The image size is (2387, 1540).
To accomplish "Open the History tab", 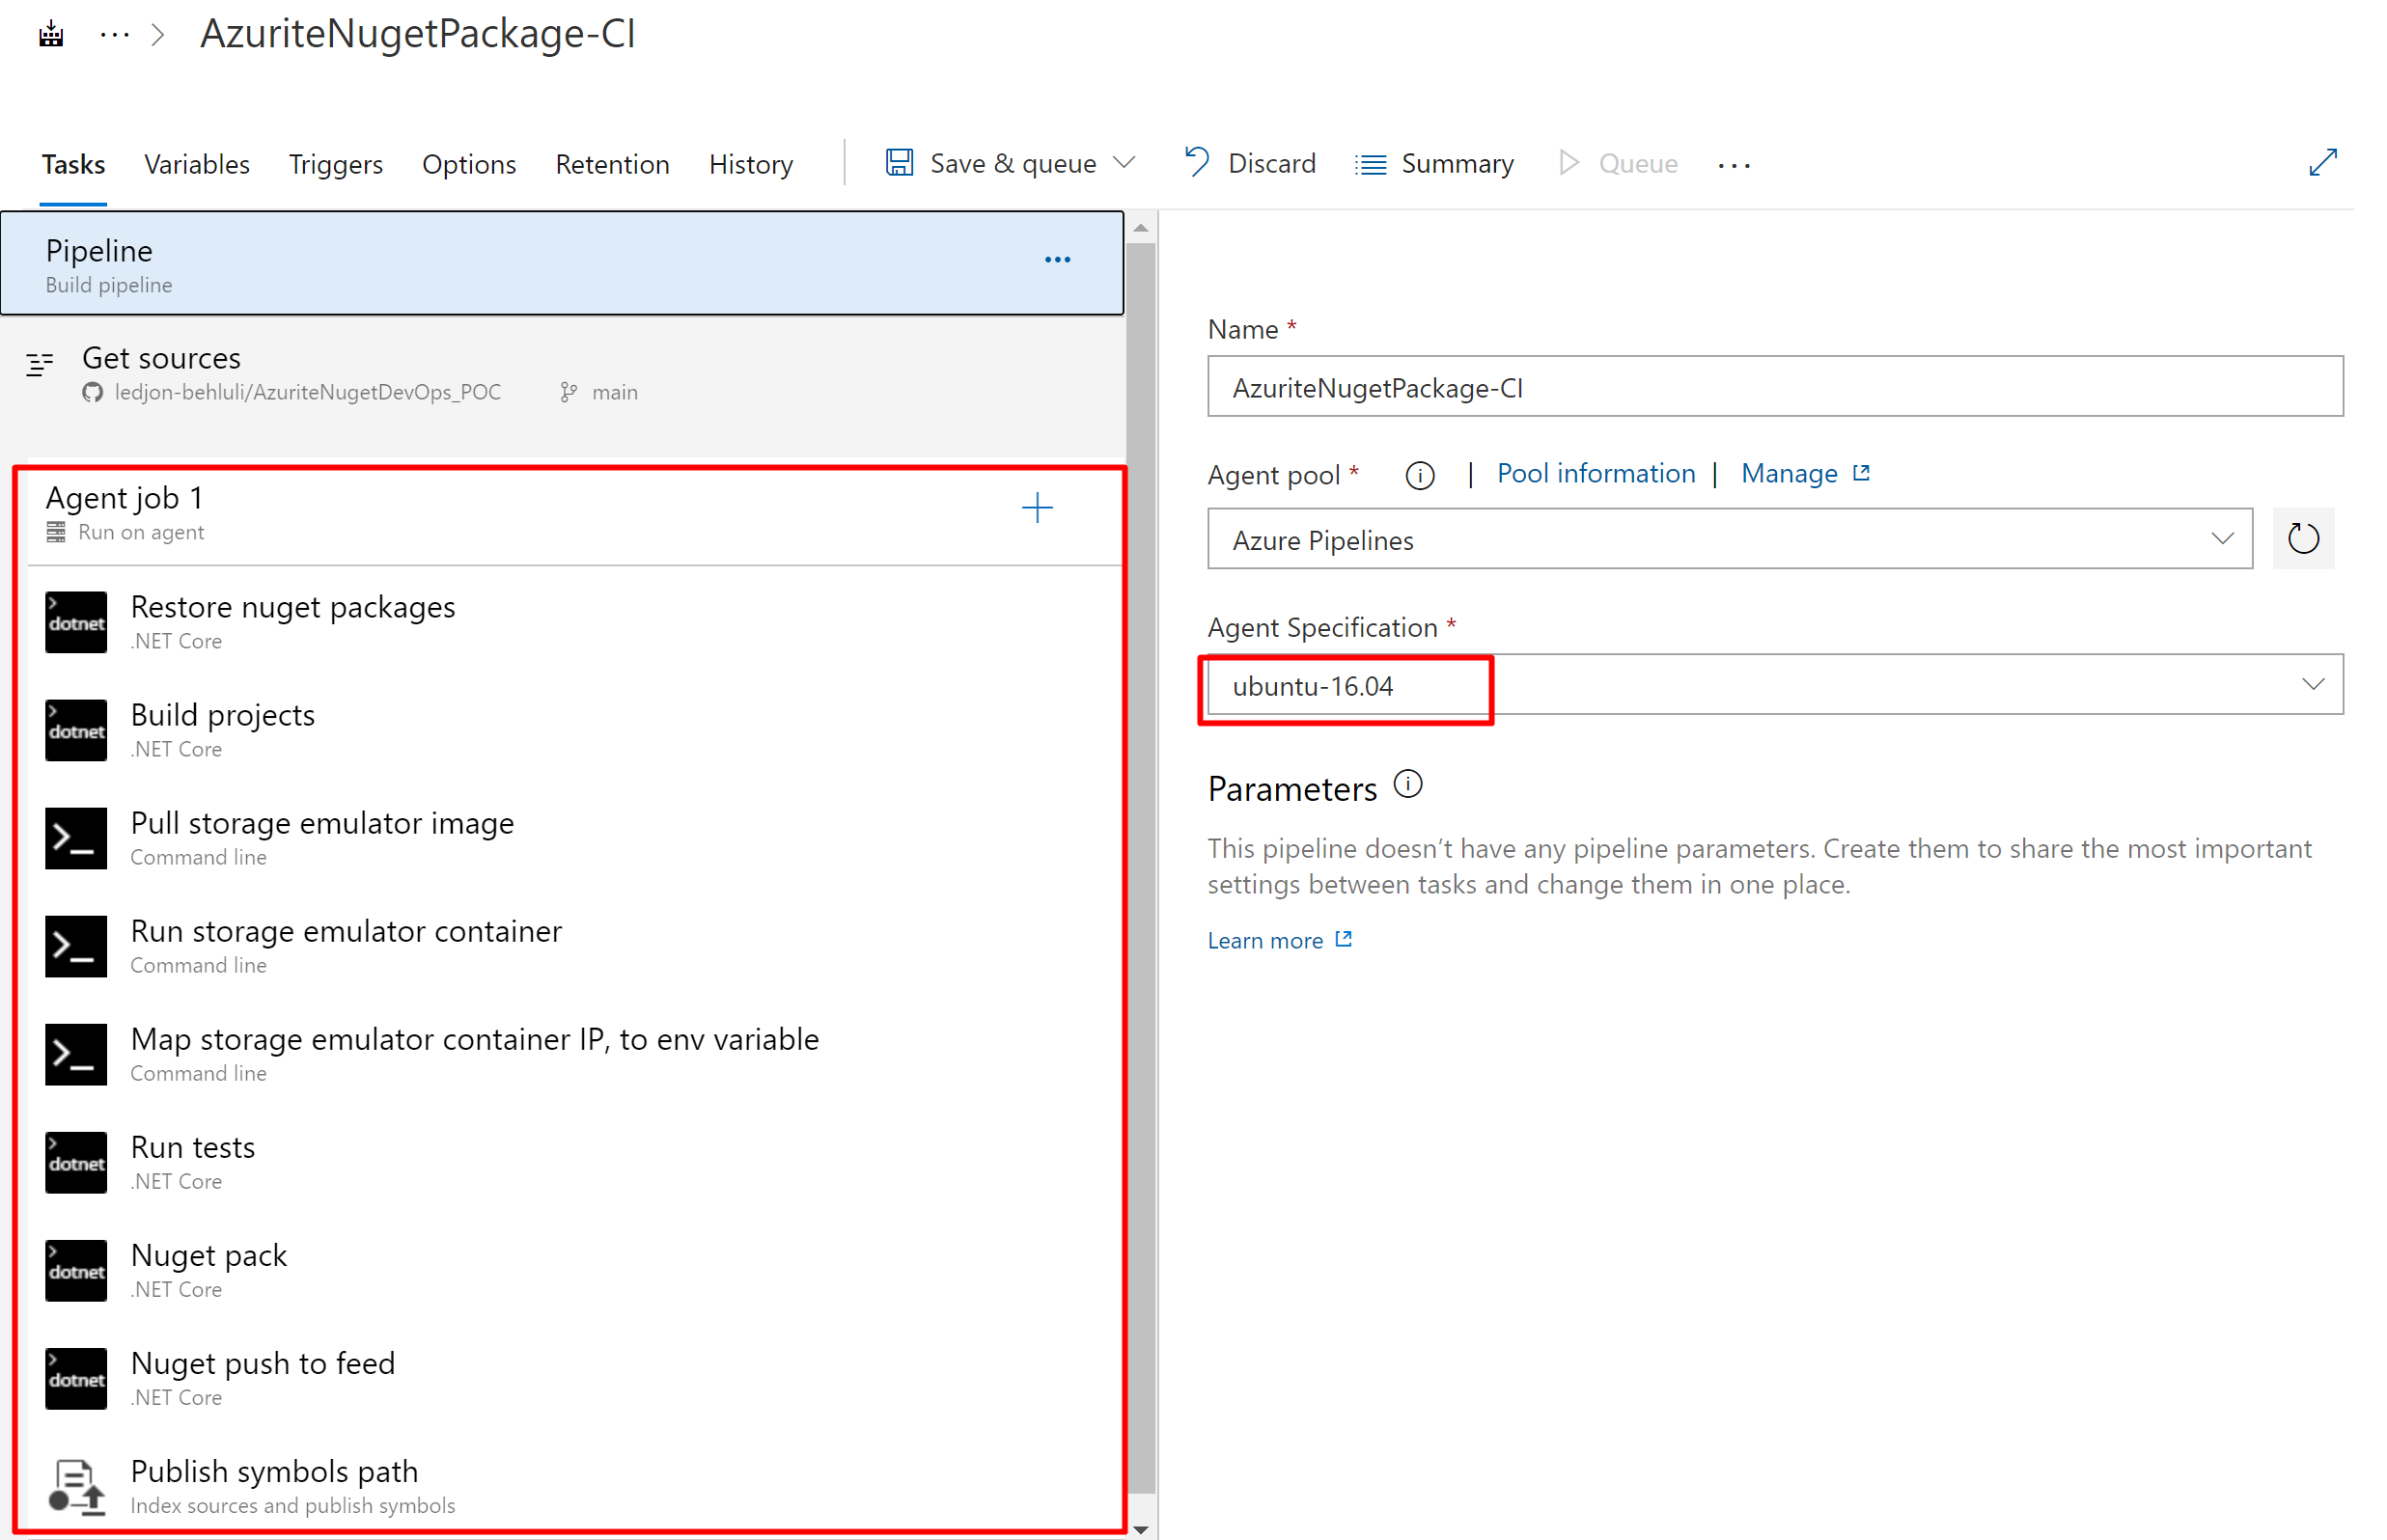I will pos(751,164).
